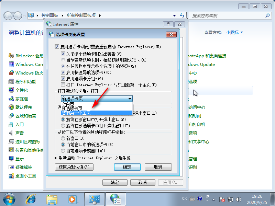This screenshot has width=275, height=206.
Task: Select 始终在新选项卡中打开弹出窗口 radio
Action: click(63, 126)
